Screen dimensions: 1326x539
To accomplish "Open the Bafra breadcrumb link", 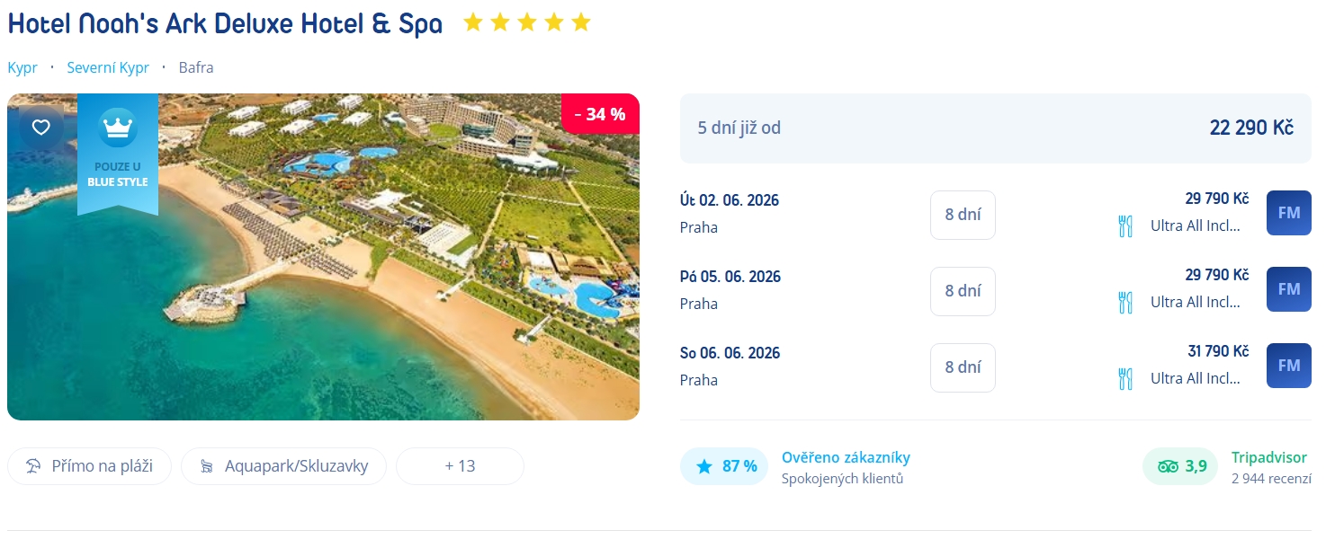I will coord(196,67).
